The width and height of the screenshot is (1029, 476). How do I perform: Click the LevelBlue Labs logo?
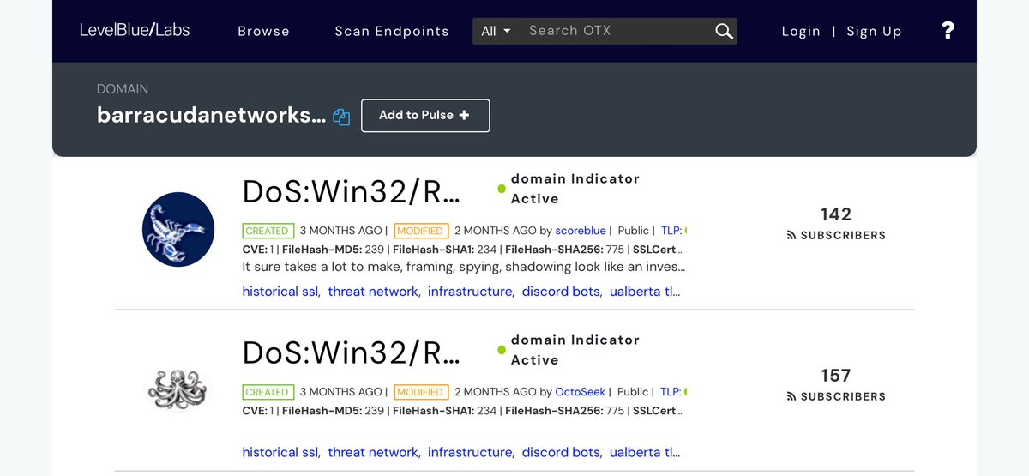(135, 30)
